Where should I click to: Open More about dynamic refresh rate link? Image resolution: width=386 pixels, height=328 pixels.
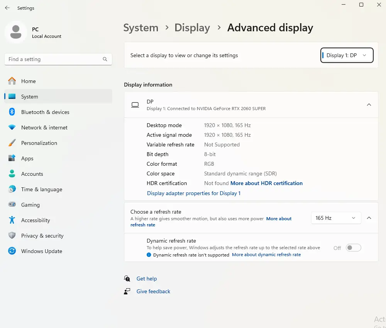point(266,255)
